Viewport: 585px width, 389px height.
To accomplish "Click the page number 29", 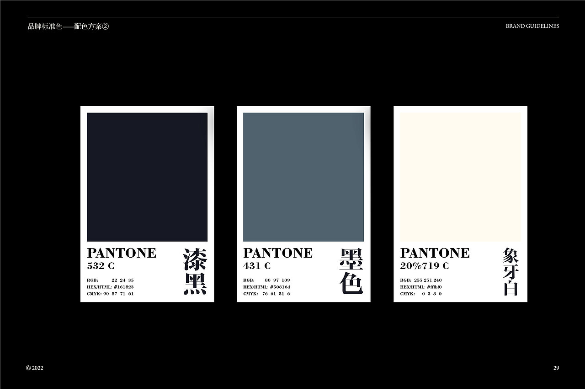I will (x=556, y=368).
